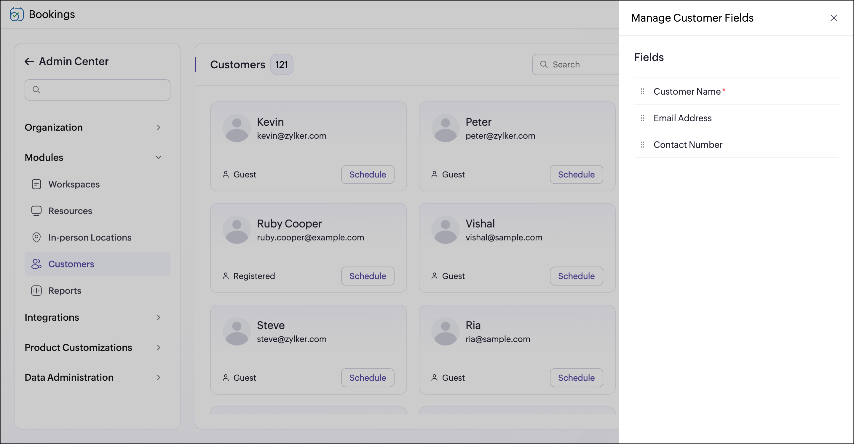
Task: Go to In-person Locations
Action: 90,238
